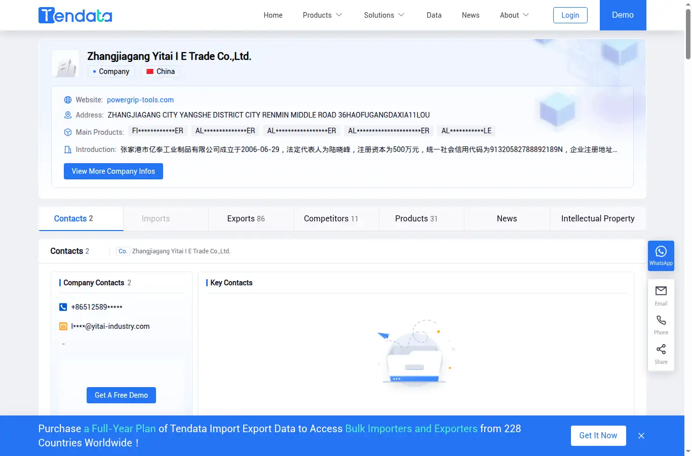Image resolution: width=692 pixels, height=456 pixels.
Task: Click Bulk Importers and Exporters link
Action: (x=411, y=429)
